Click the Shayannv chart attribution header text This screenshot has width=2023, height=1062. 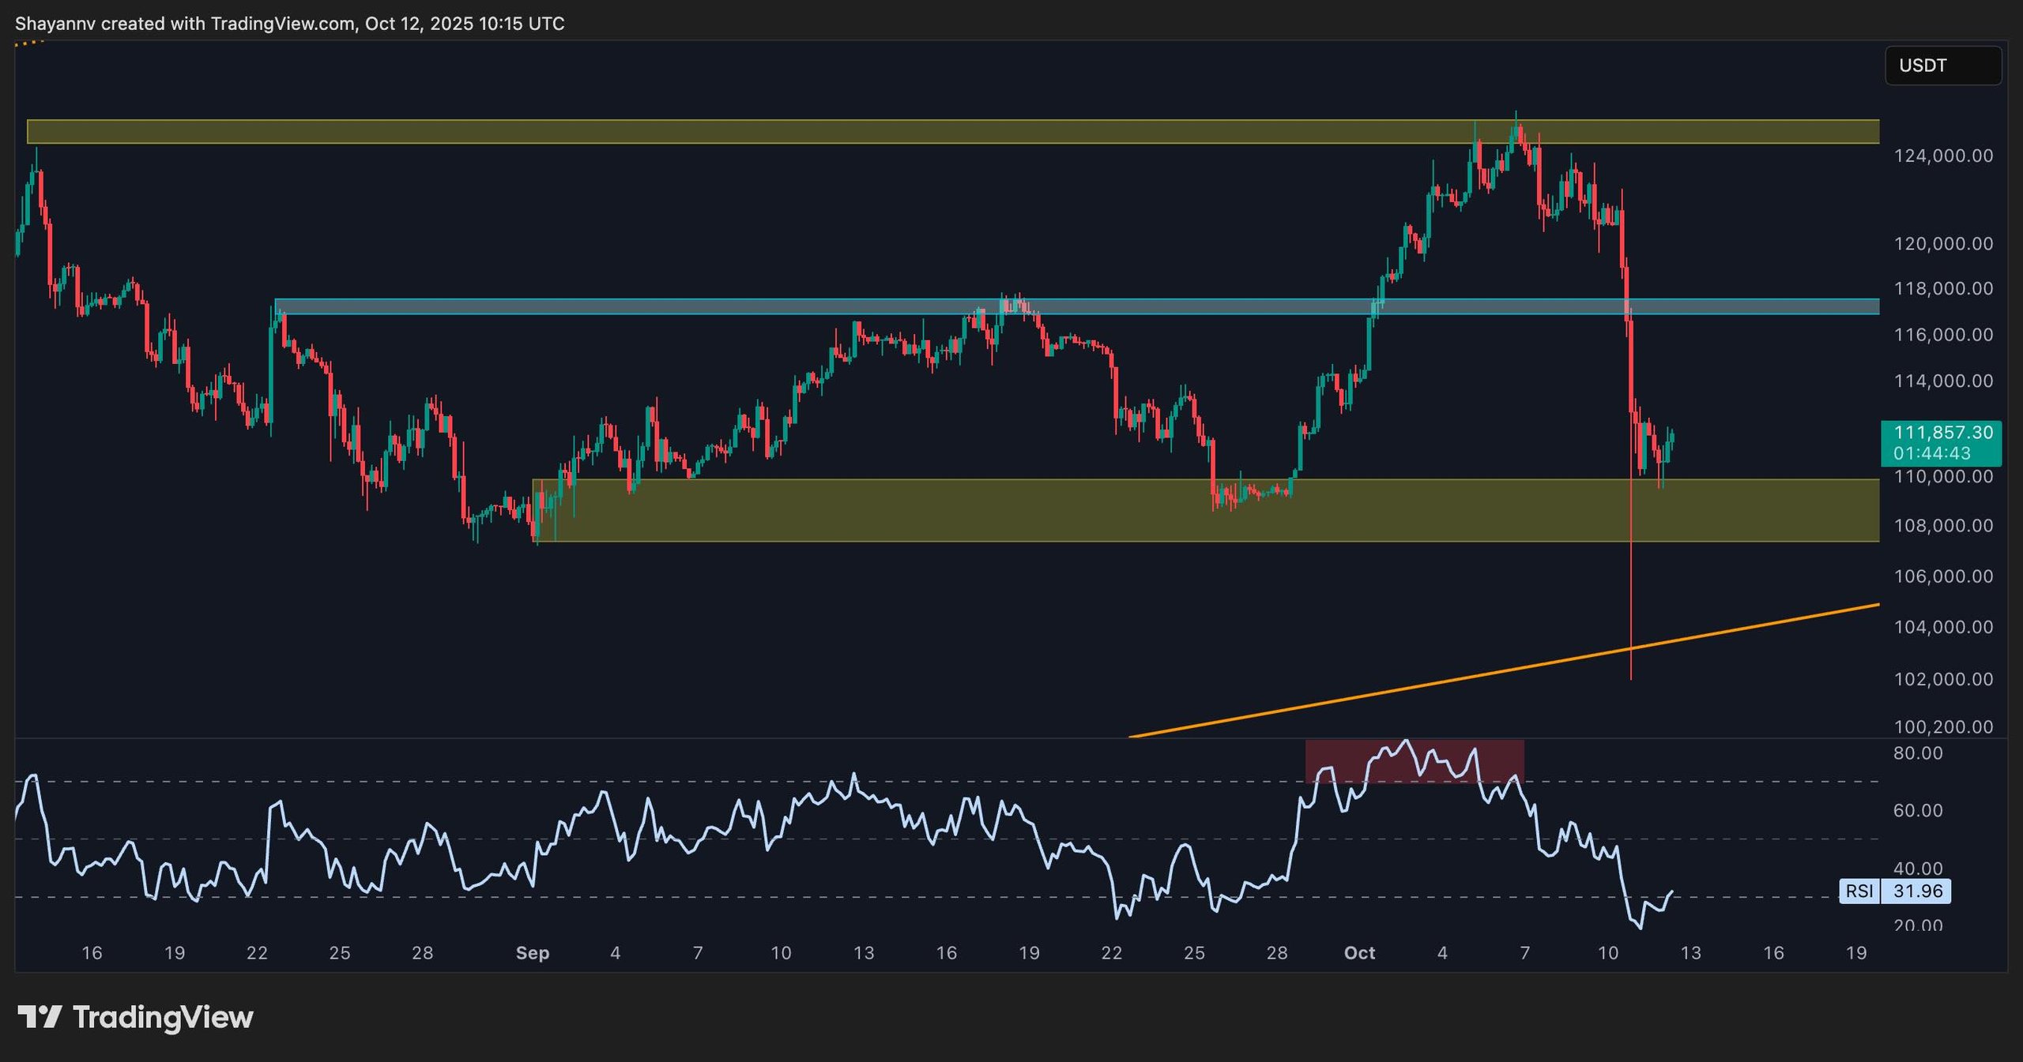pos(289,24)
